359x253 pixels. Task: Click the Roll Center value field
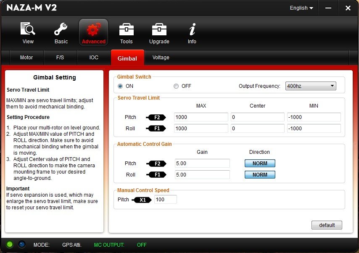pos(257,129)
